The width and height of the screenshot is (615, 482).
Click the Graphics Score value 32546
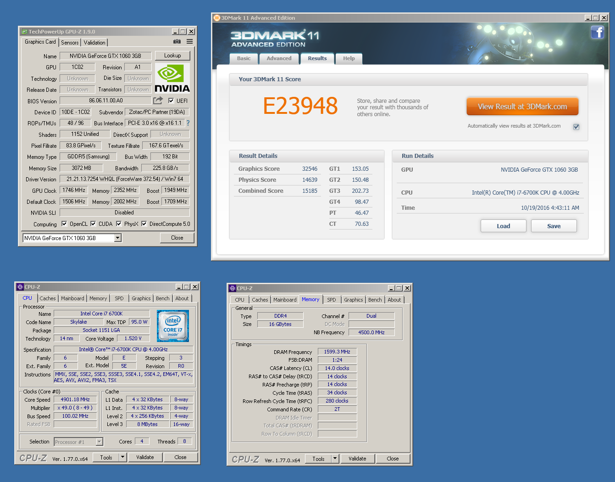[310, 169]
